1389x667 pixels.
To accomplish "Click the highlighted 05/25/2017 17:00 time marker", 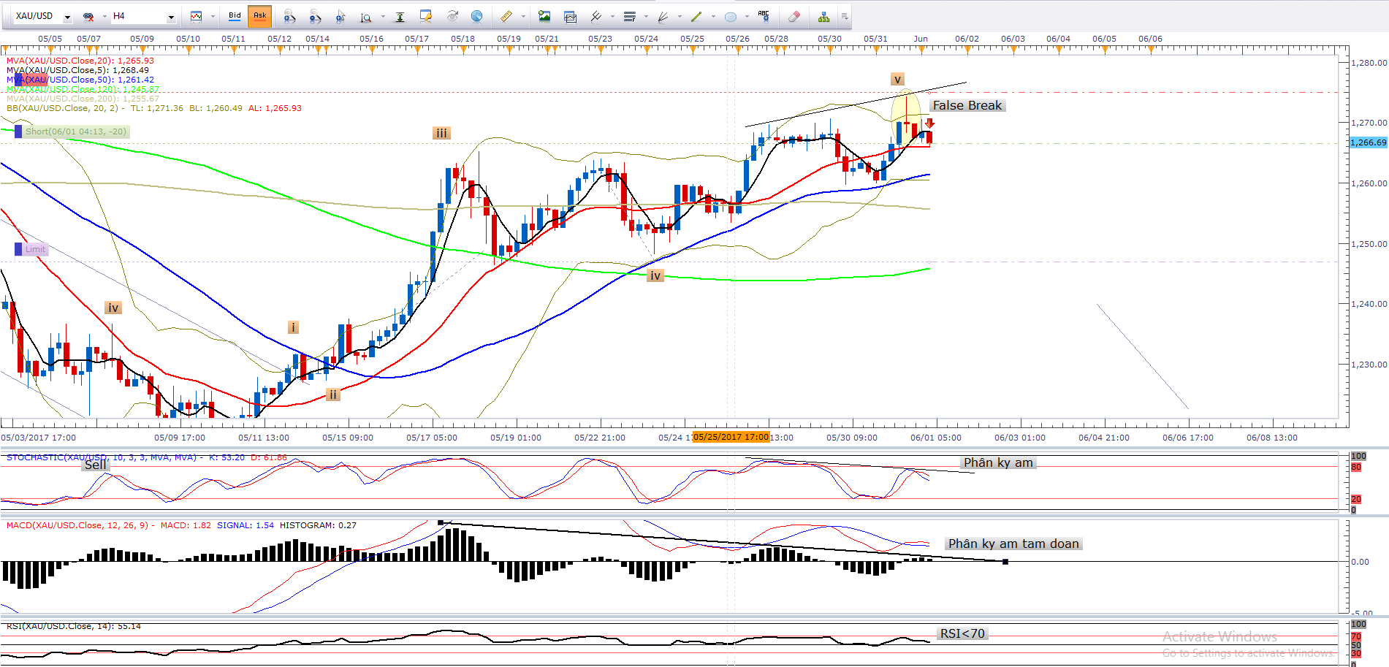I will tap(731, 437).
